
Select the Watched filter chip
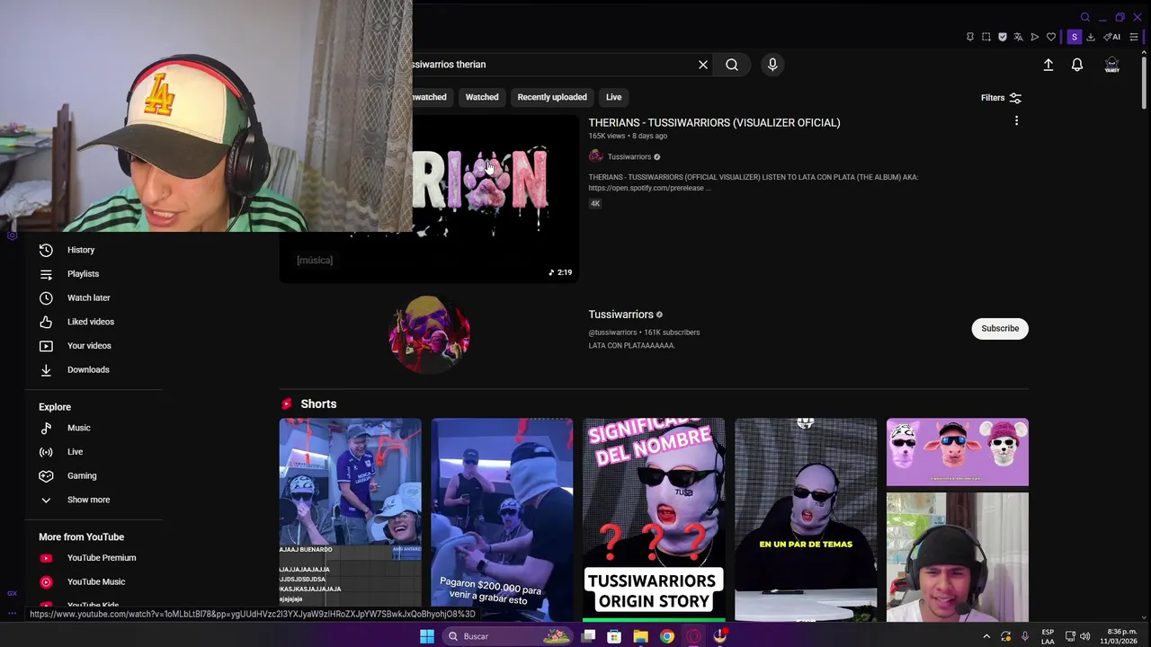pyautogui.click(x=482, y=97)
